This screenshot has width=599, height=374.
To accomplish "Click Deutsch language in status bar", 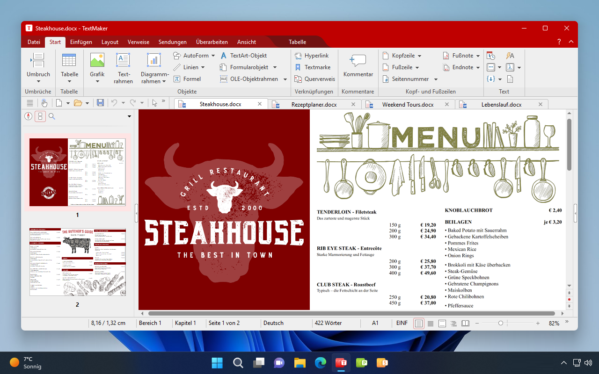I will pos(273,323).
